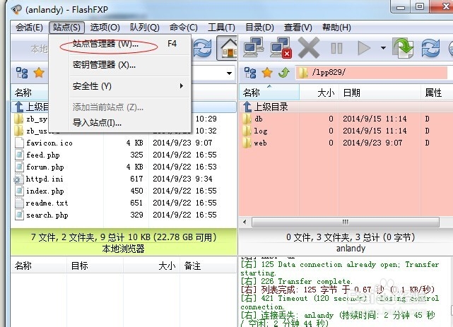Click queue 名称 column header
Viewport: 453px width, 327px height.
coord(39,266)
